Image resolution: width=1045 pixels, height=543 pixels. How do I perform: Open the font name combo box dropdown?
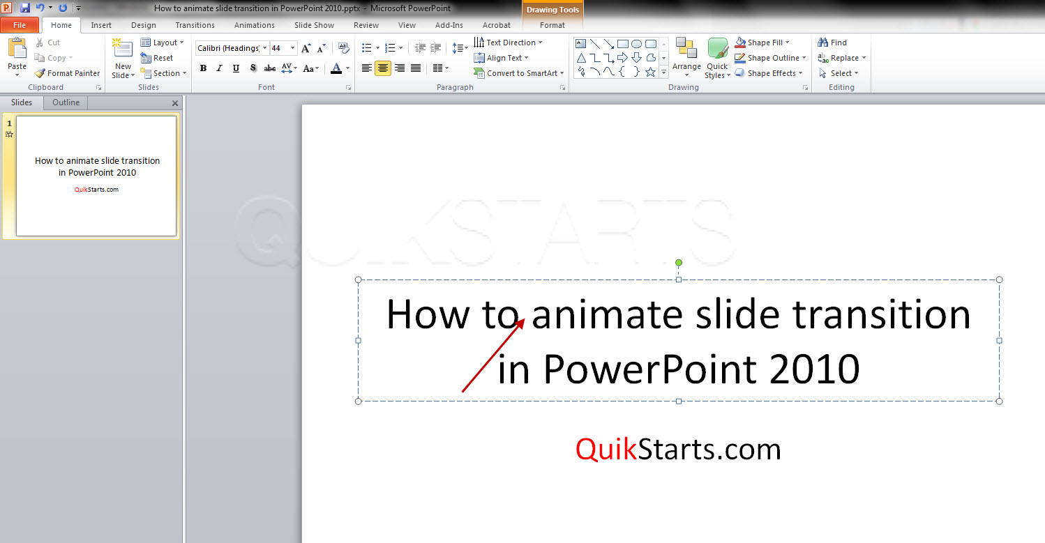[x=265, y=48]
